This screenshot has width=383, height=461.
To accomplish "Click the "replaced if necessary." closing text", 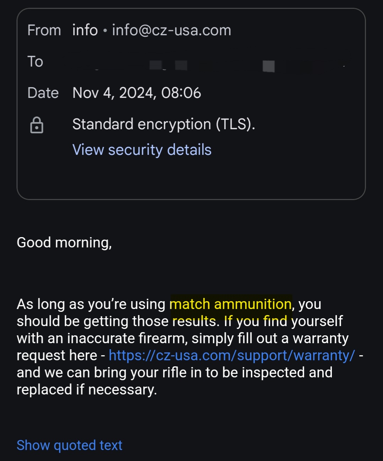I will point(87,389).
